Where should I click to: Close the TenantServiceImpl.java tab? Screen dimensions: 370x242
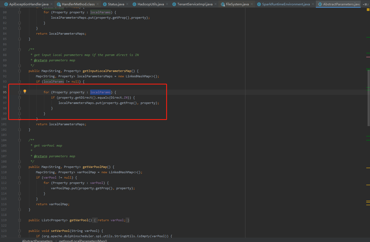pos(215,4)
